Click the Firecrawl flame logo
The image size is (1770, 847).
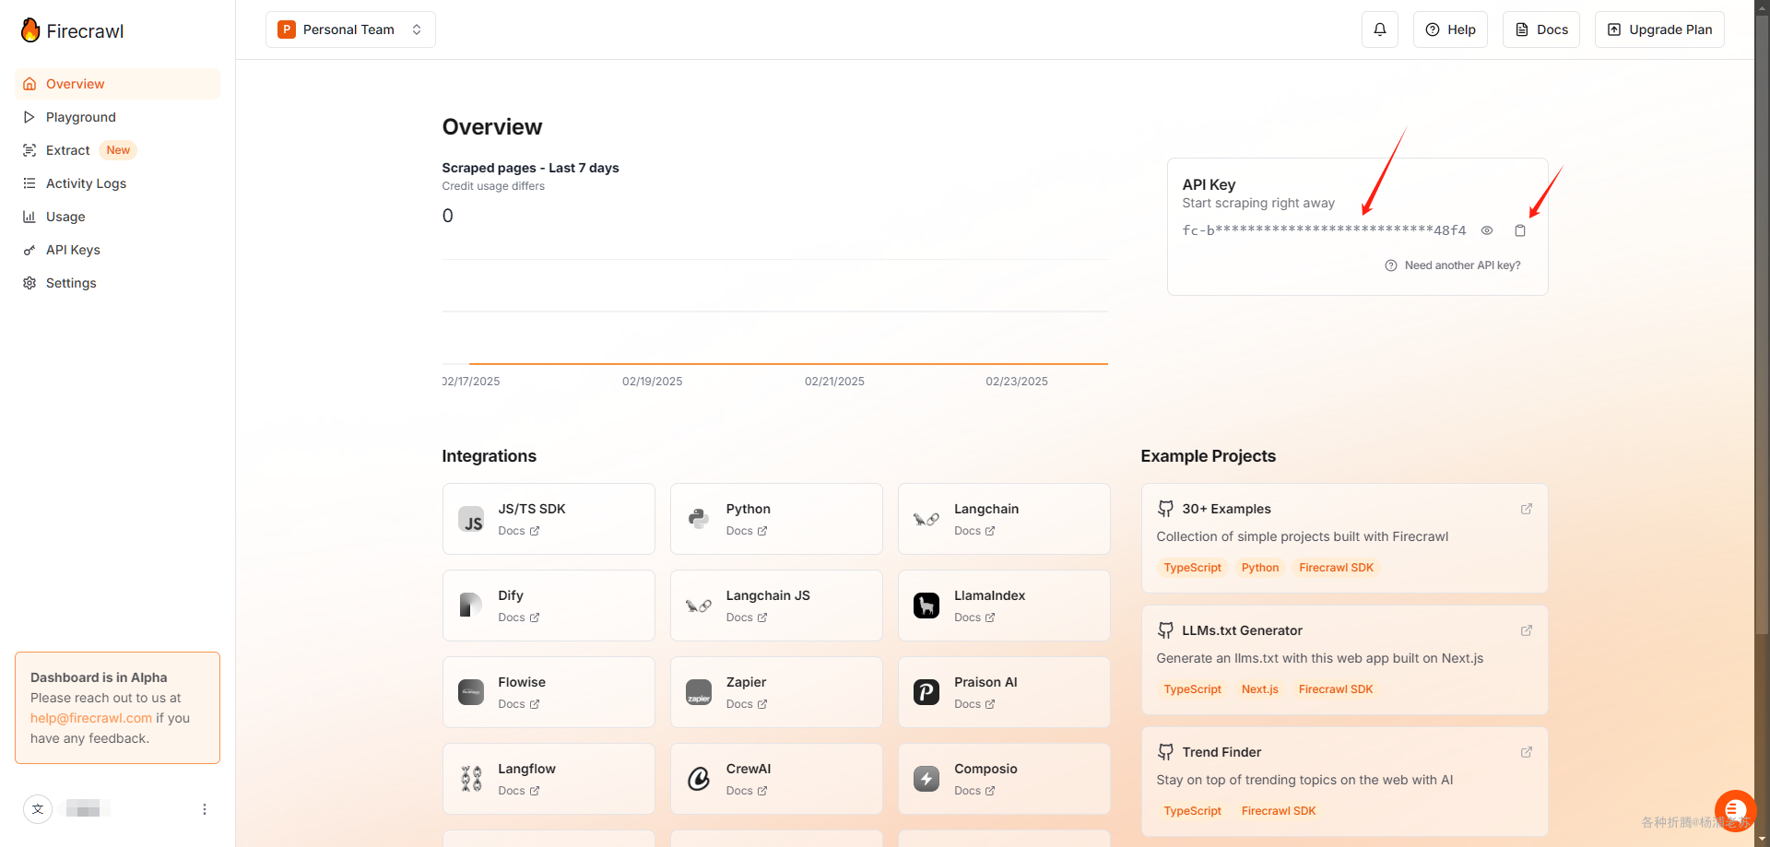click(x=30, y=30)
